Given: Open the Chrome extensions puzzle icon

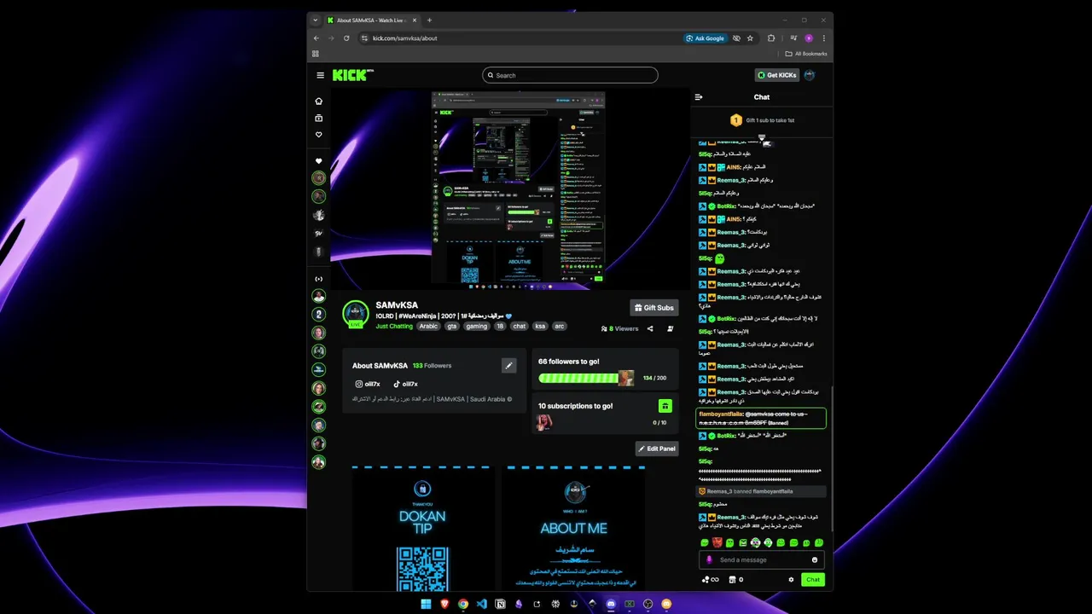Looking at the screenshot, I should tap(771, 38).
